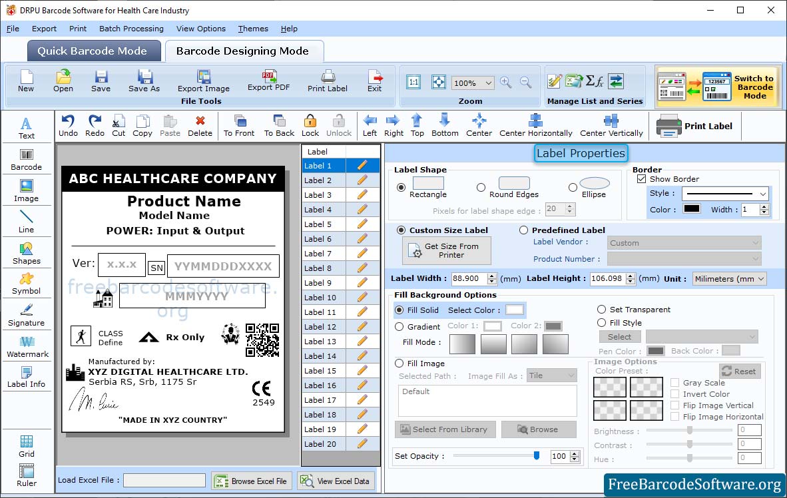Image resolution: width=787 pixels, height=498 pixels.
Task: Click Browse Excel File button
Action: click(x=252, y=481)
